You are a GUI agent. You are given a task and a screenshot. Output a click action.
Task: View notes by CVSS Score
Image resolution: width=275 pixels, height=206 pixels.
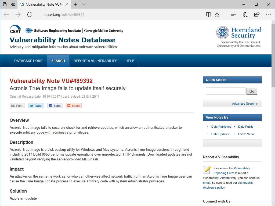246,134
